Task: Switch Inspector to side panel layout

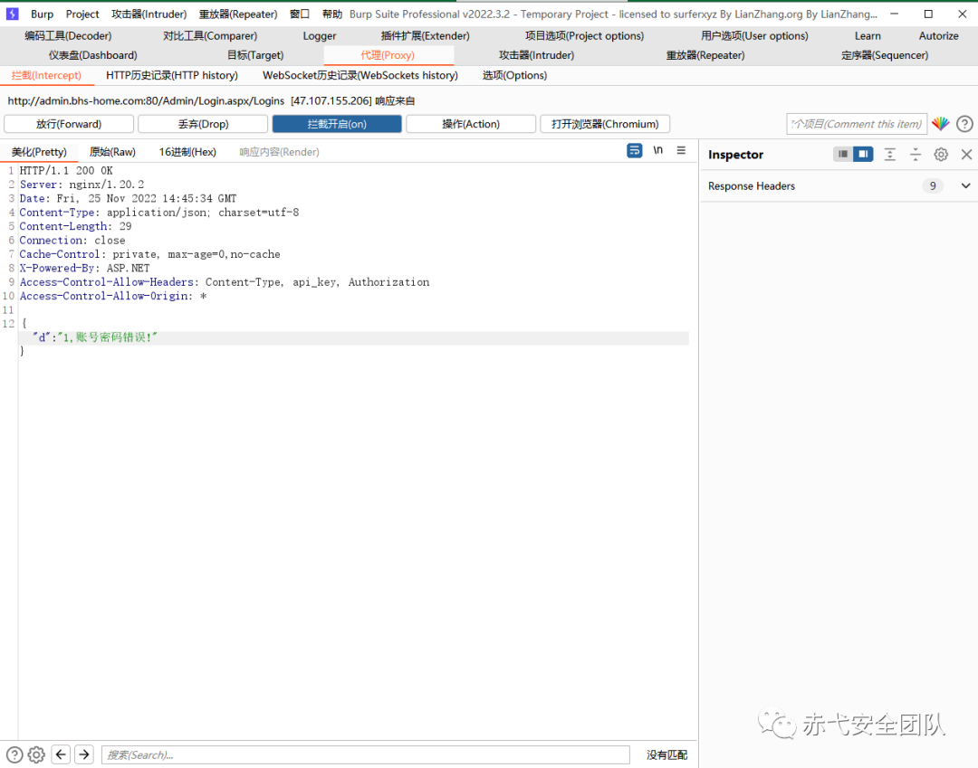Action: (863, 154)
